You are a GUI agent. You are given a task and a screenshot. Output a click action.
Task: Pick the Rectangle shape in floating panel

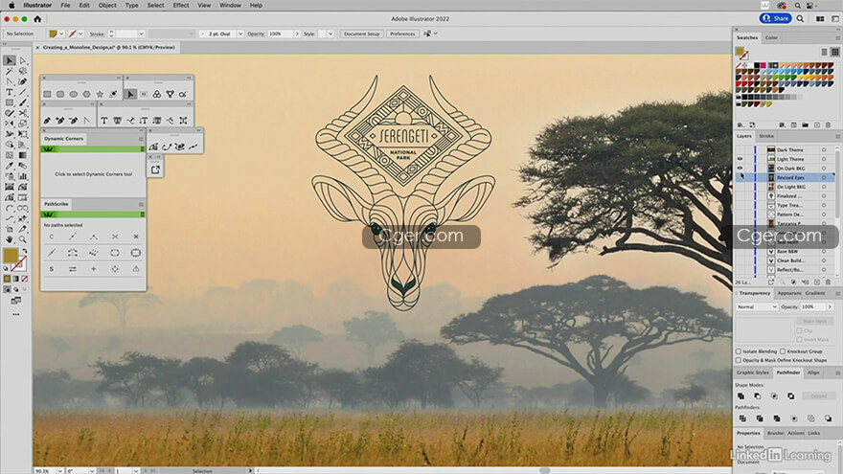(x=47, y=94)
